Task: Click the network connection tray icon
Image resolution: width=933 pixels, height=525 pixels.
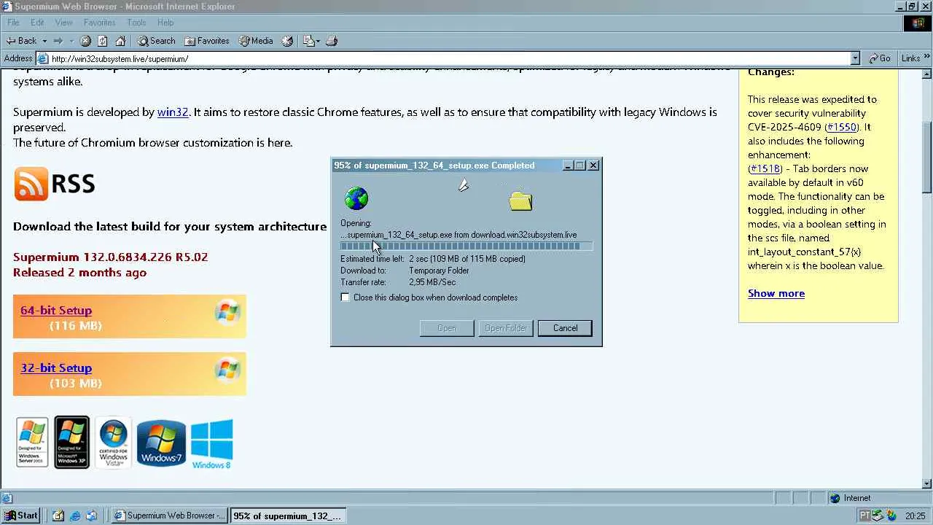Action: pyautogui.click(x=878, y=516)
